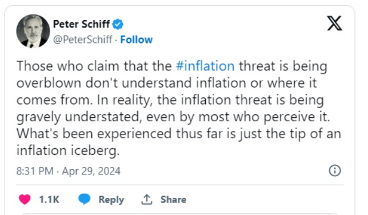The width and height of the screenshot is (368, 215).
Task: Open the Peter Schiff display name
Action: click(x=81, y=24)
